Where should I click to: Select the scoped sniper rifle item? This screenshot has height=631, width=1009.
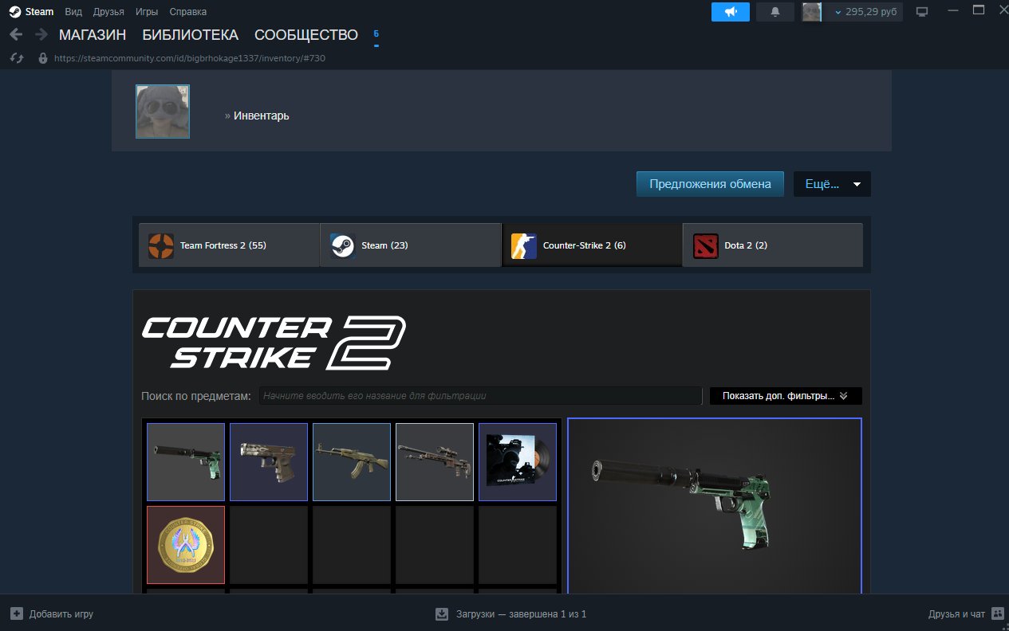click(x=435, y=462)
